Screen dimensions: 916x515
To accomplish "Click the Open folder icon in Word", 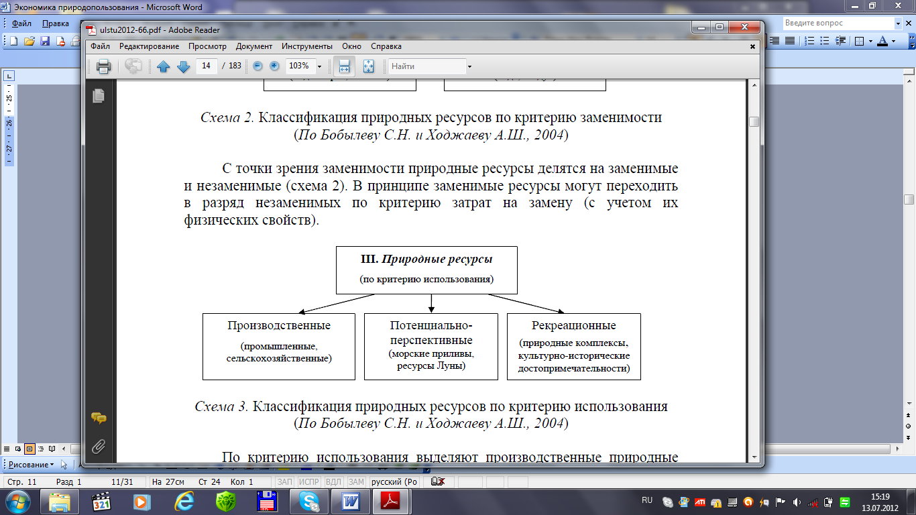I will [x=29, y=41].
